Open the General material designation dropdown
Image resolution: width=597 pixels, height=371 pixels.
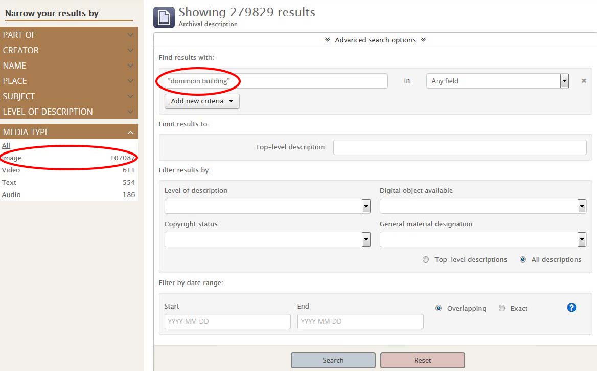483,239
